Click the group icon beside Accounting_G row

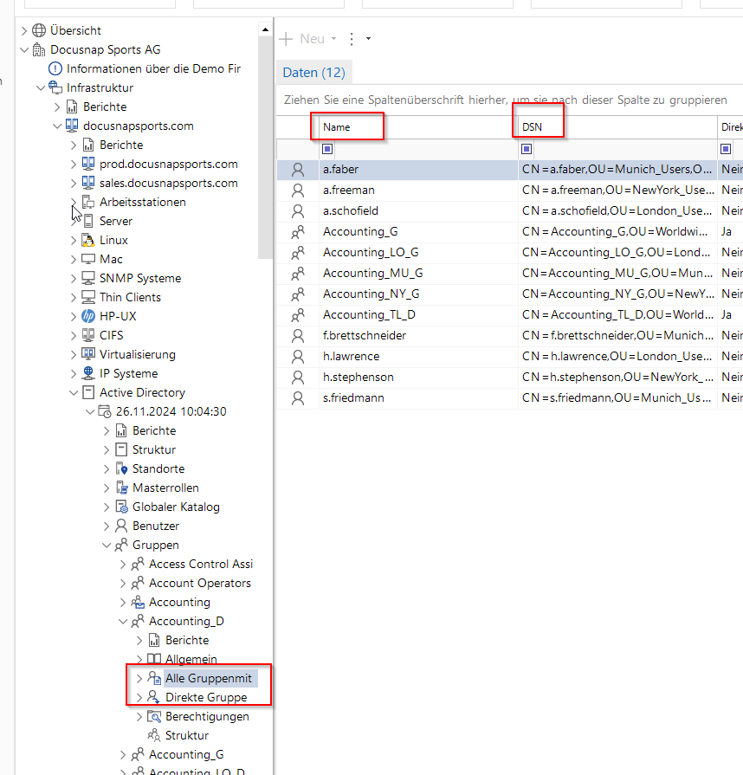tap(298, 231)
